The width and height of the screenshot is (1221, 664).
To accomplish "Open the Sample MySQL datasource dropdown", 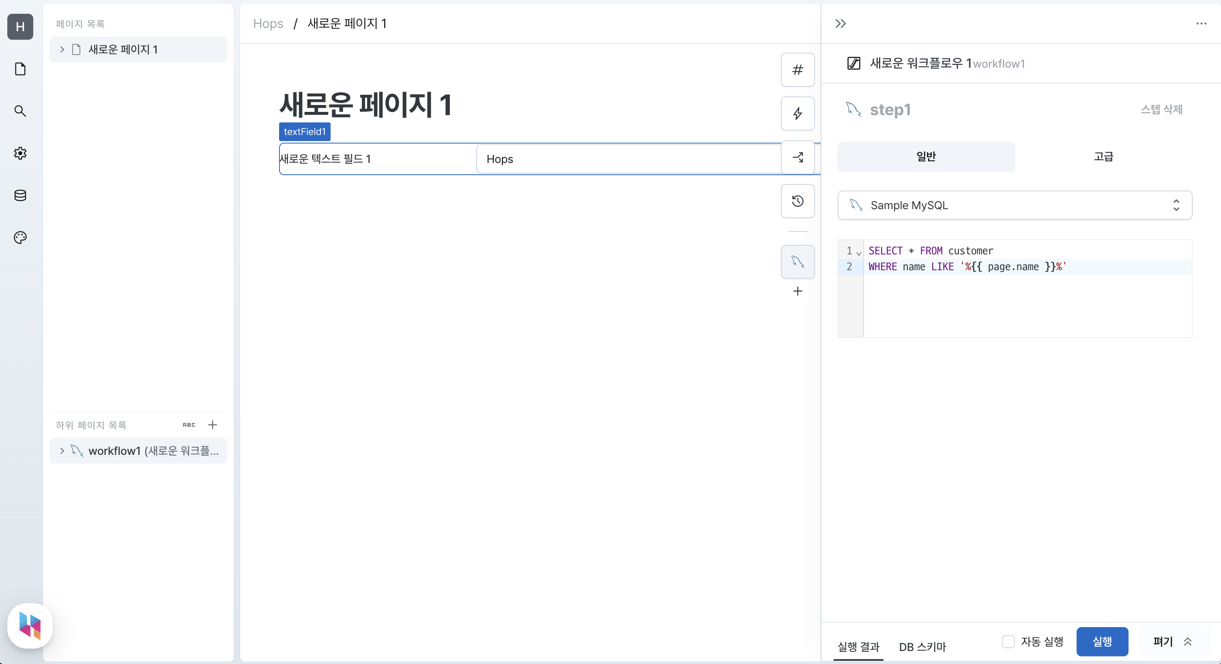I will point(1015,205).
